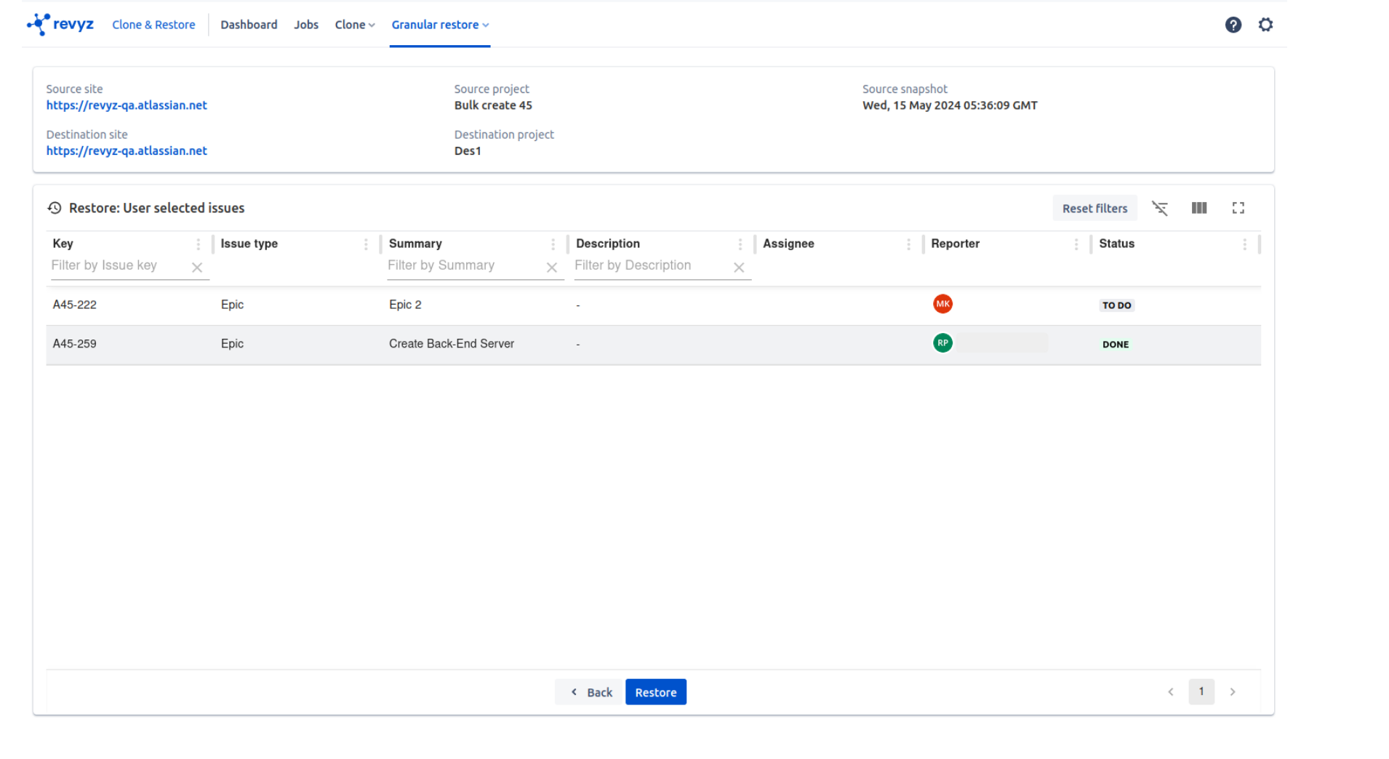Click the restore history icon beside the title
Viewport: 1389px width, 759px height.
tap(55, 208)
